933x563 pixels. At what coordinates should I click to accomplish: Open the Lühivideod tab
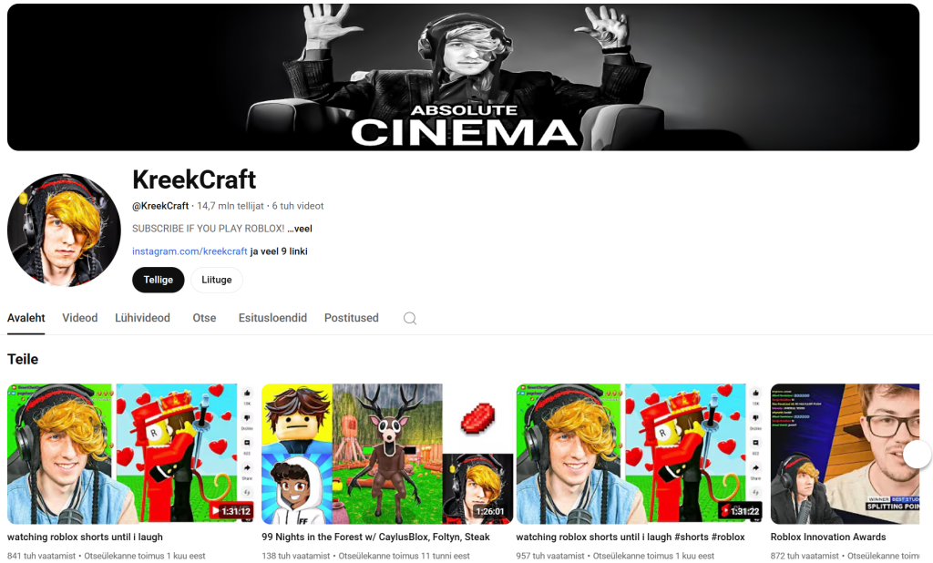click(142, 318)
